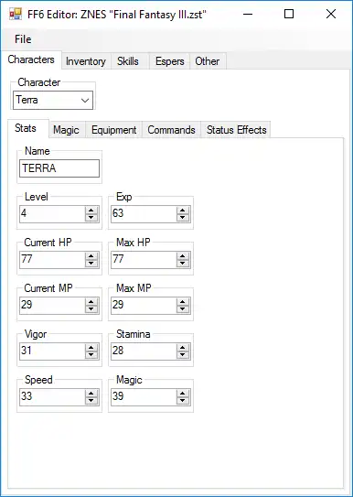Open the Espers tab
This screenshot has width=353, height=497.
170,61
